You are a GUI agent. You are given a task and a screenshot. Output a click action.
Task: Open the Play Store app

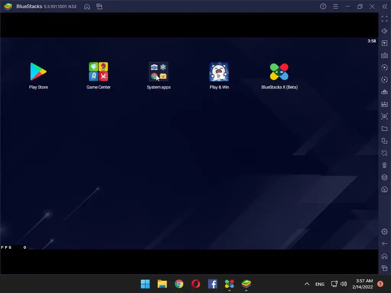[x=38, y=72]
